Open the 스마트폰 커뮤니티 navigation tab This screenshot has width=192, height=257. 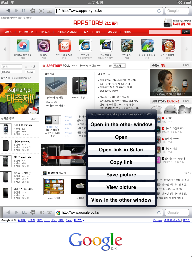coord(67,32)
